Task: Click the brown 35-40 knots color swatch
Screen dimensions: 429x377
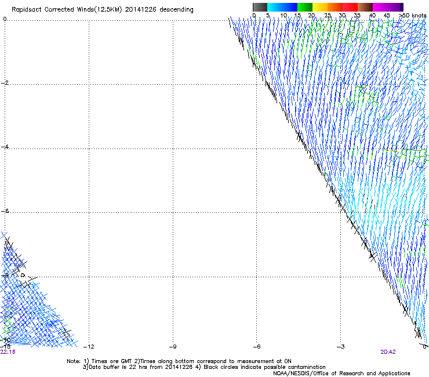Action: click(x=365, y=7)
